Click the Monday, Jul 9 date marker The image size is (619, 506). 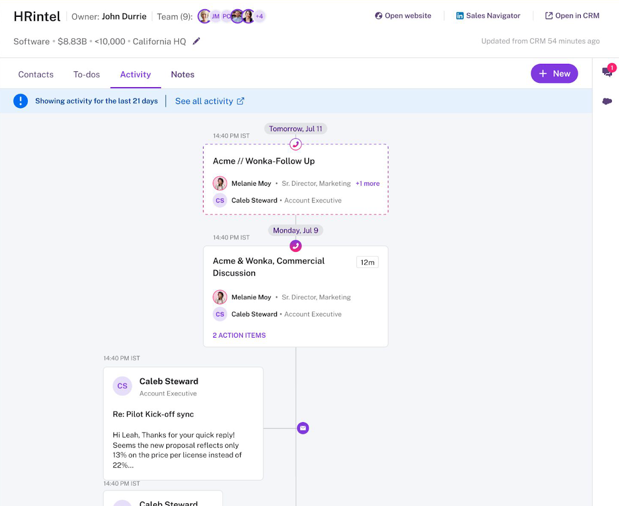point(296,230)
